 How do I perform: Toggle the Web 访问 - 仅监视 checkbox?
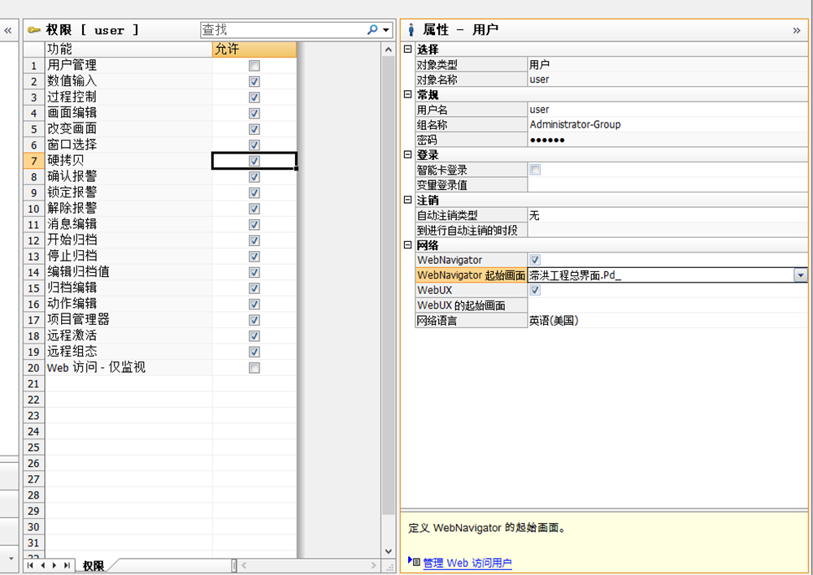(x=254, y=368)
